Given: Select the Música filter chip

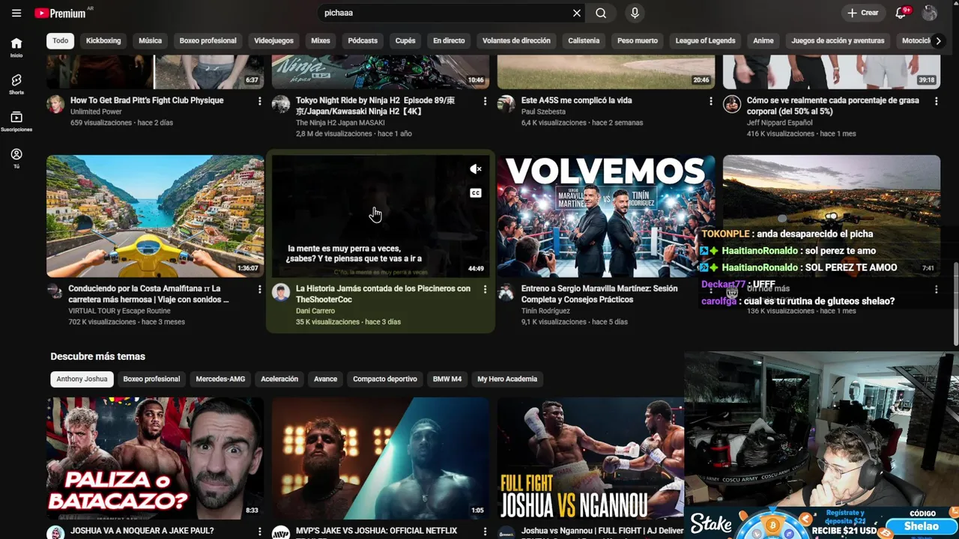Looking at the screenshot, I should [150, 40].
